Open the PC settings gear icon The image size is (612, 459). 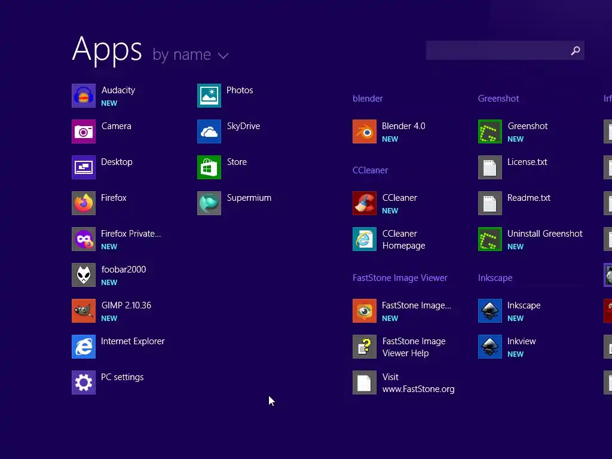(x=84, y=382)
